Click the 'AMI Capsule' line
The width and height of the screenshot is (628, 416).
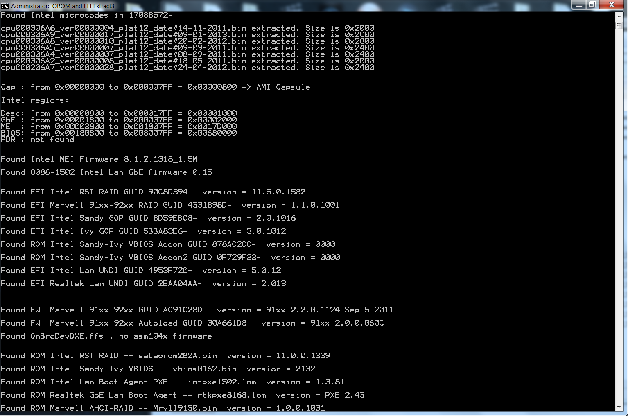click(x=156, y=87)
